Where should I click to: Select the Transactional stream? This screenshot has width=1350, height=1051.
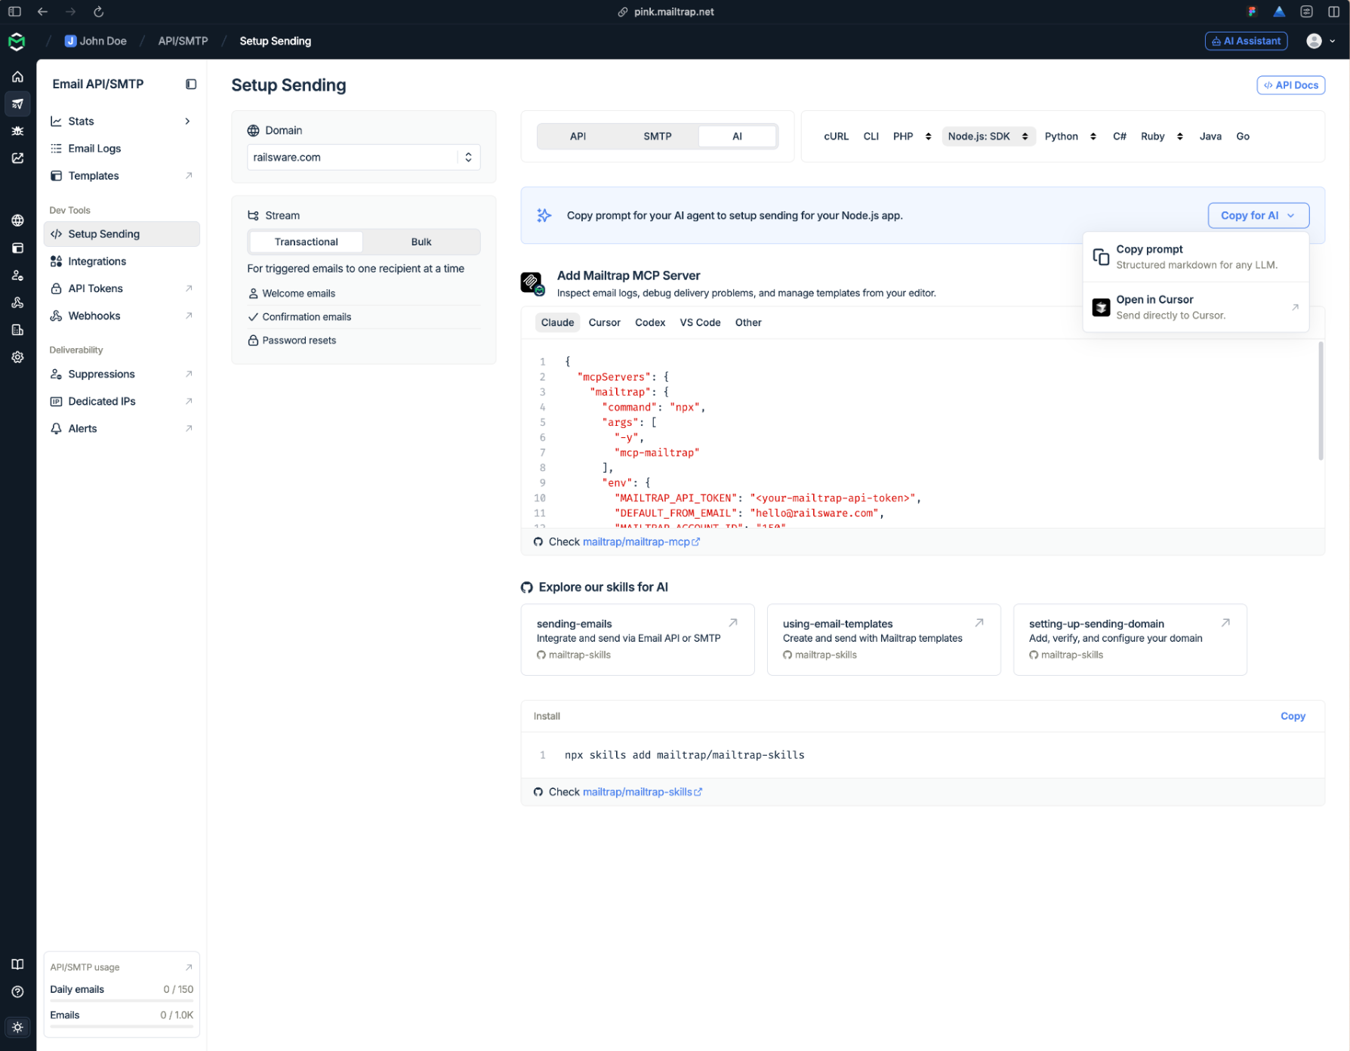point(306,242)
